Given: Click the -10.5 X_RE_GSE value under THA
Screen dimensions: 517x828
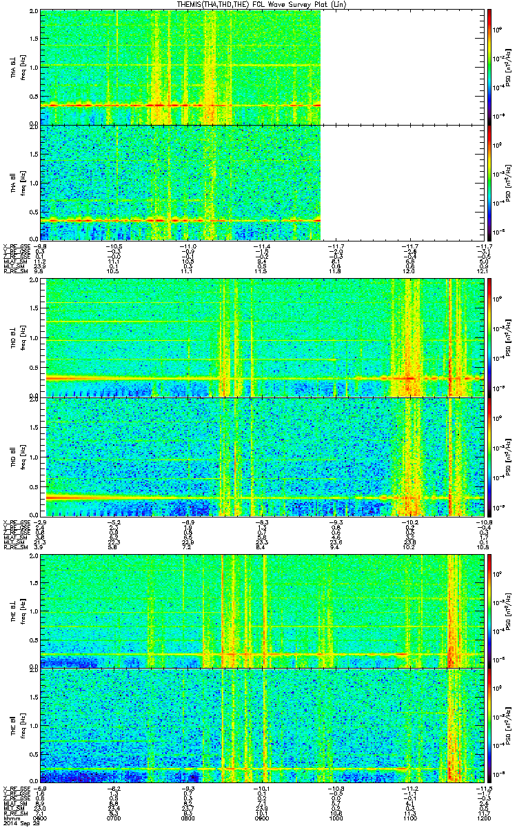Looking at the screenshot, I should (113, 245).
